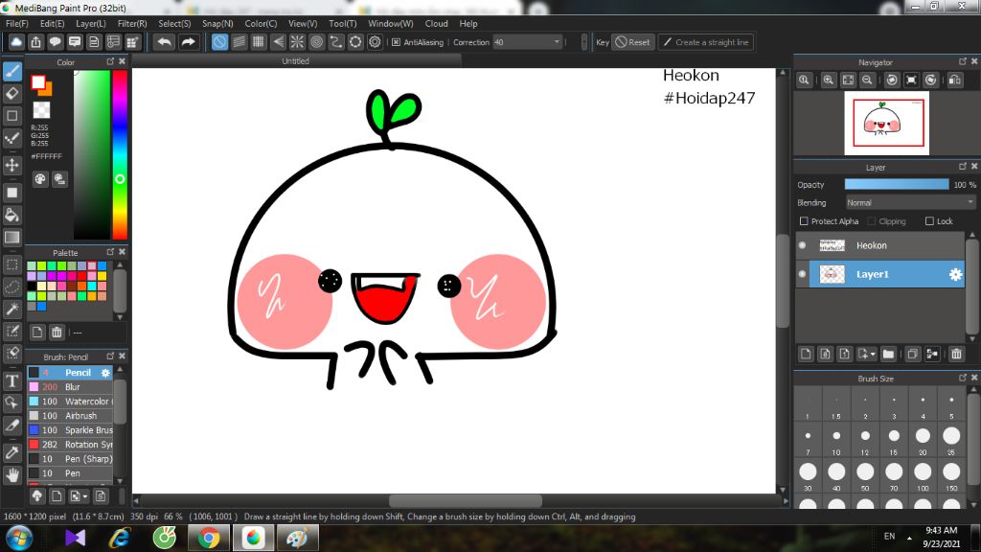
Task: Click the canvas horizontal scrollbar
Action: 466,501
